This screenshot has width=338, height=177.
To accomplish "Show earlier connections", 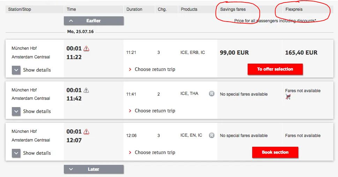I will [x=93, y=21].
